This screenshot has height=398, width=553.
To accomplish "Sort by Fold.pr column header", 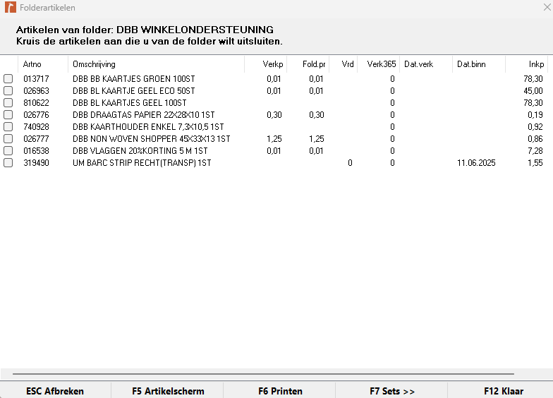I will click(x=308, y=64).
